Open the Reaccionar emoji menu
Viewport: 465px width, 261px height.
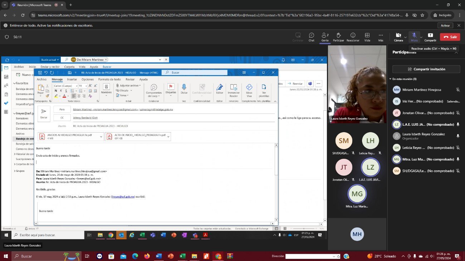(353, 37)
